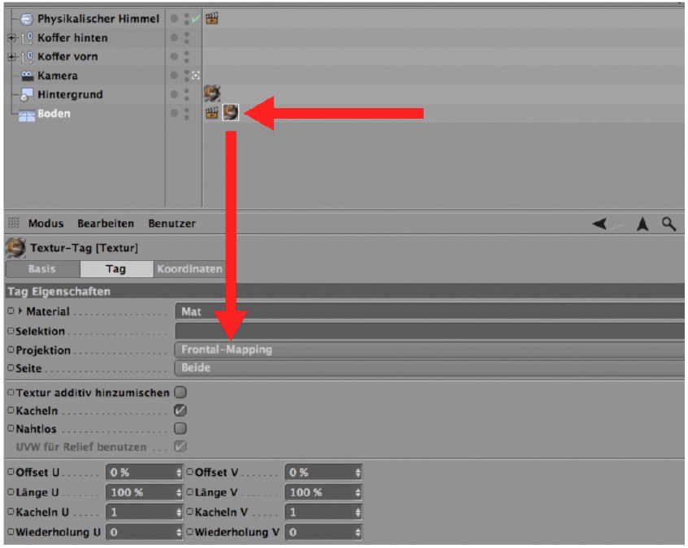688x548 pixels.
Task: Click the Textur-Tag header material icon
Action: click(x=15, y=248)
